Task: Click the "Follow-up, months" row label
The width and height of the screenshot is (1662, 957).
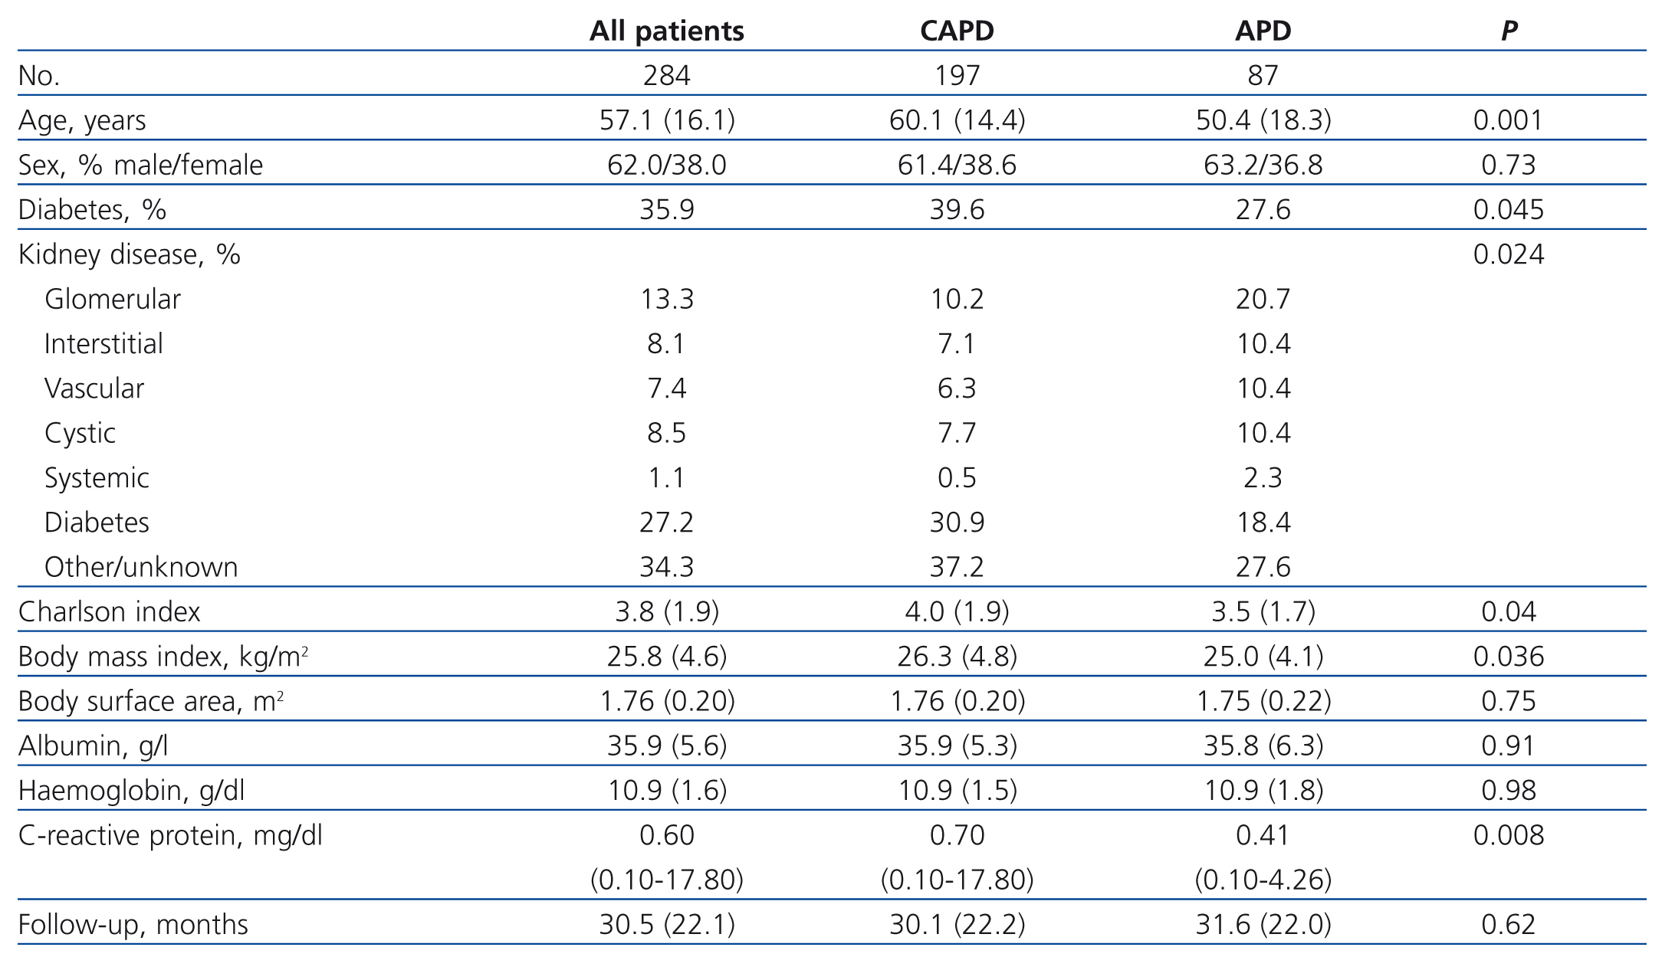Action: pyautogui.click(x=133, y=925)
